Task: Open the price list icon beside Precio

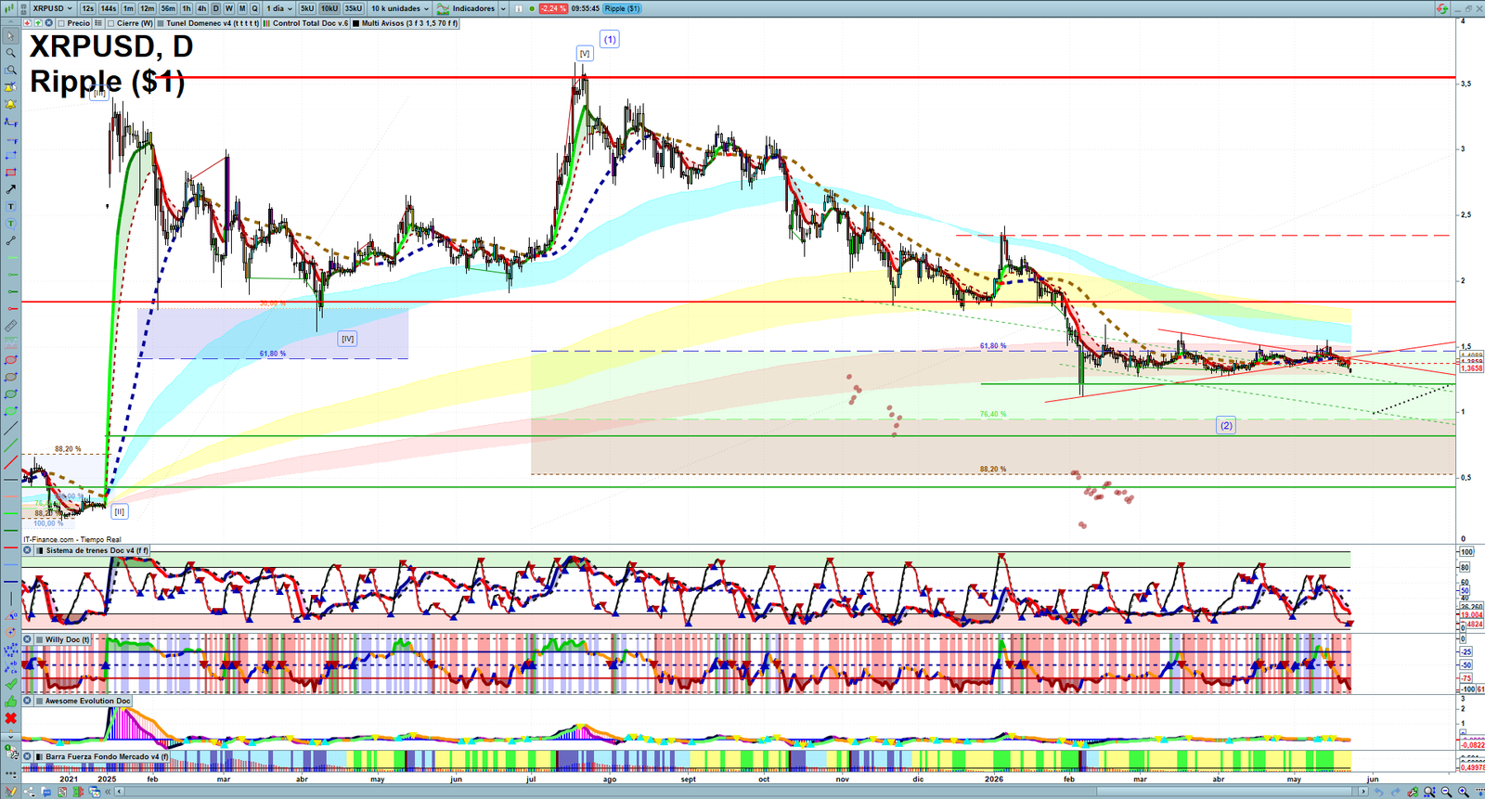Action: [97, 23]
